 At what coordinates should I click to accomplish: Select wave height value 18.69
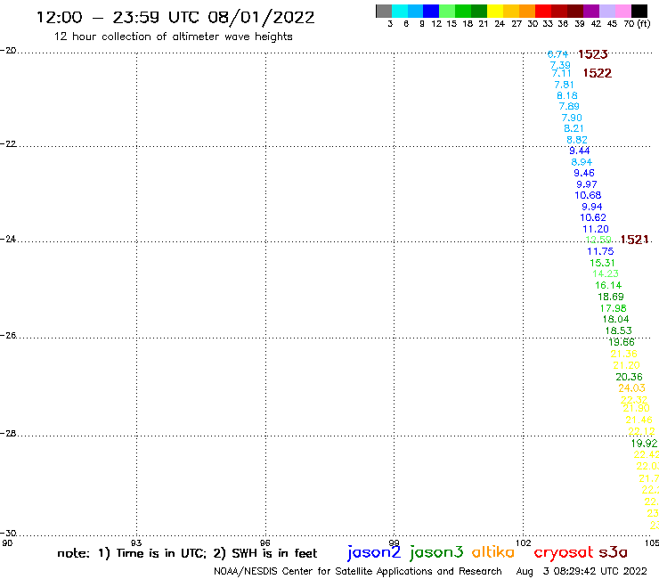coord(611,297)
